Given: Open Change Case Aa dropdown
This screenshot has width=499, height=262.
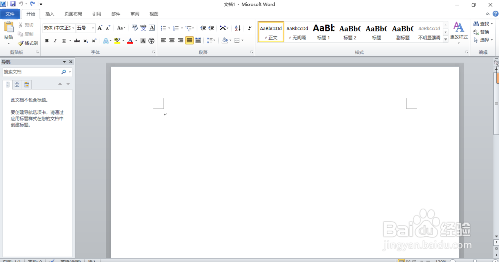Looking at the screenshot, I should click(x=121, y=28).
